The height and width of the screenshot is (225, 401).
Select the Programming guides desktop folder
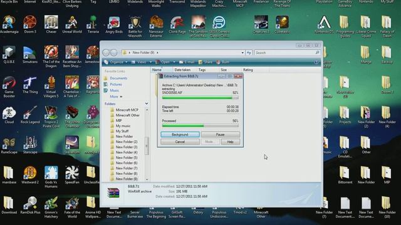345,26
